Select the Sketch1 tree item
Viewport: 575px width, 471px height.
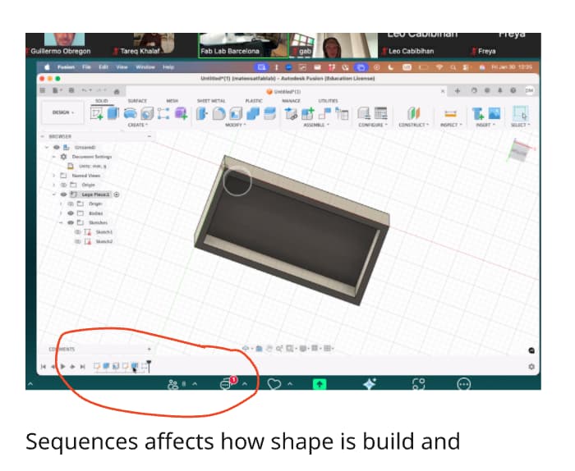click(104, 232)
